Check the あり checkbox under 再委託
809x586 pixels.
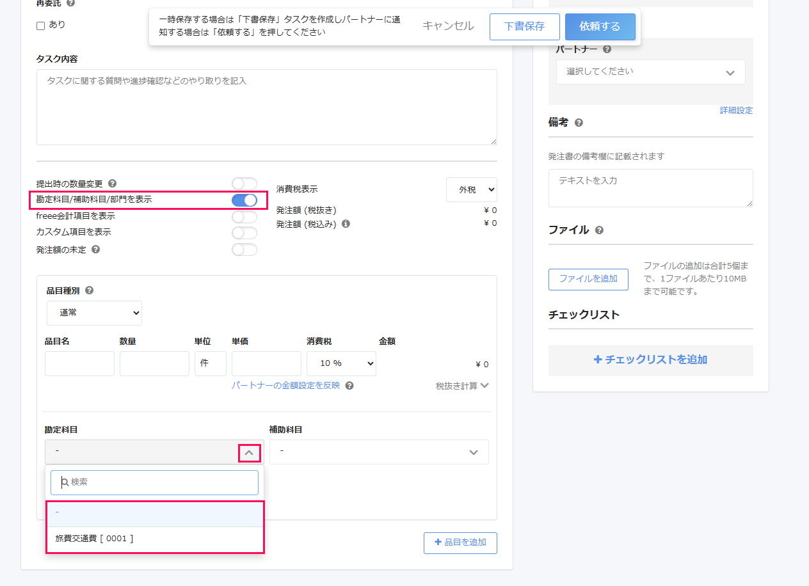(40, 26)
